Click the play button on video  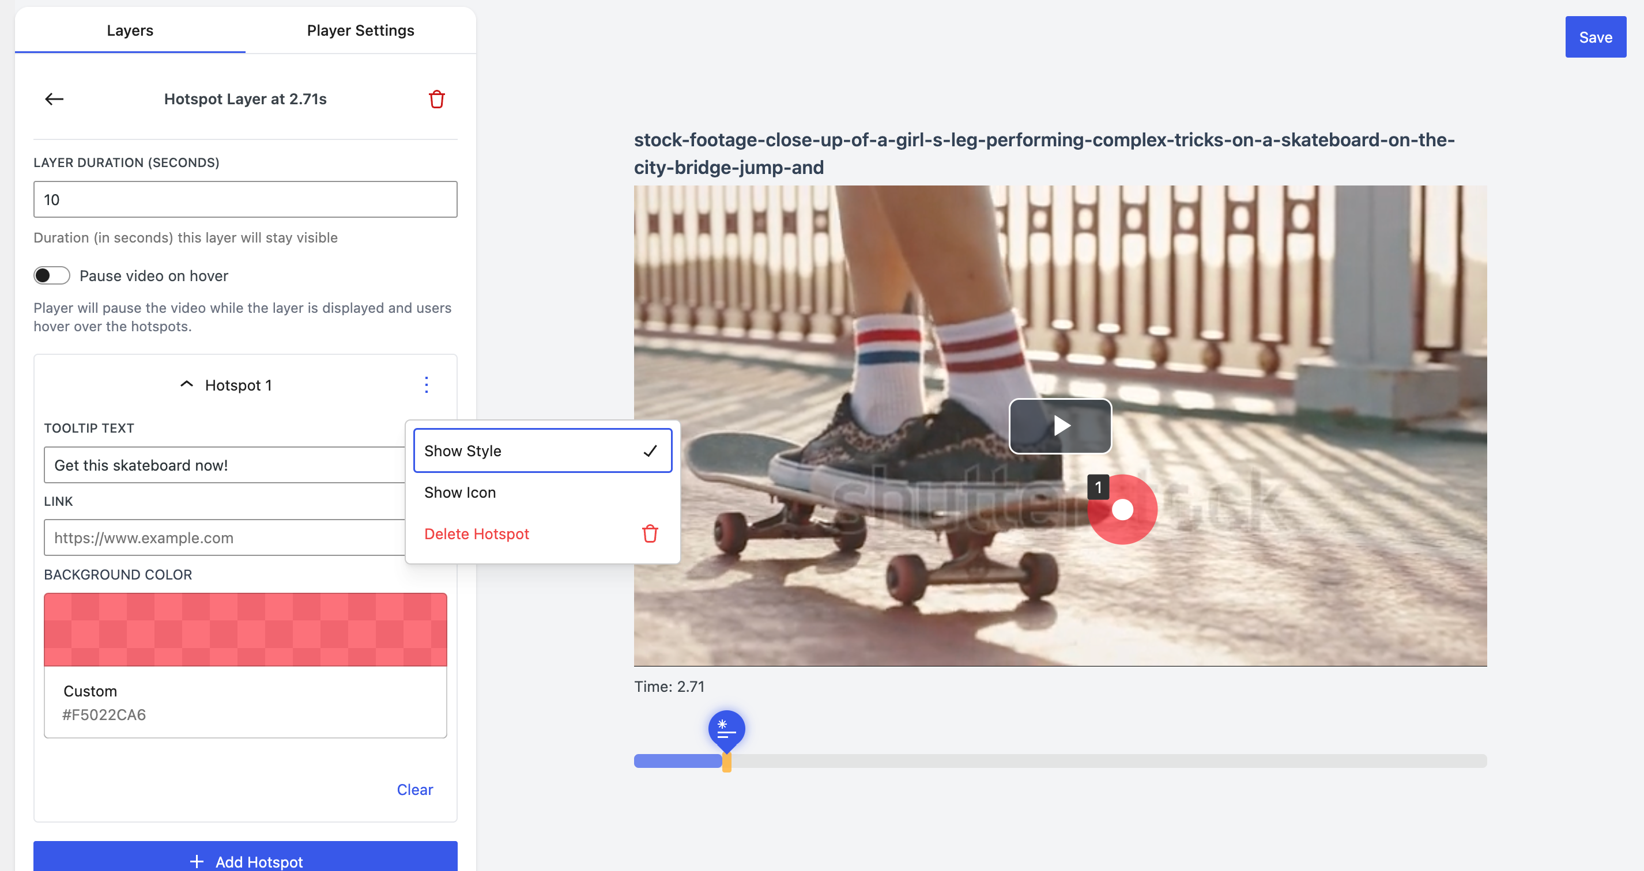point(1060,426)
